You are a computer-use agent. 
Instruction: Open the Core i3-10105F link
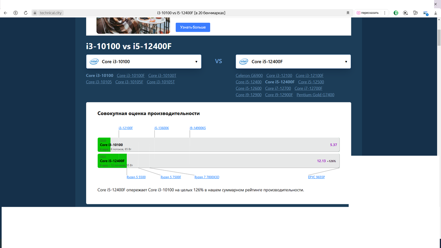click(129, 82)
